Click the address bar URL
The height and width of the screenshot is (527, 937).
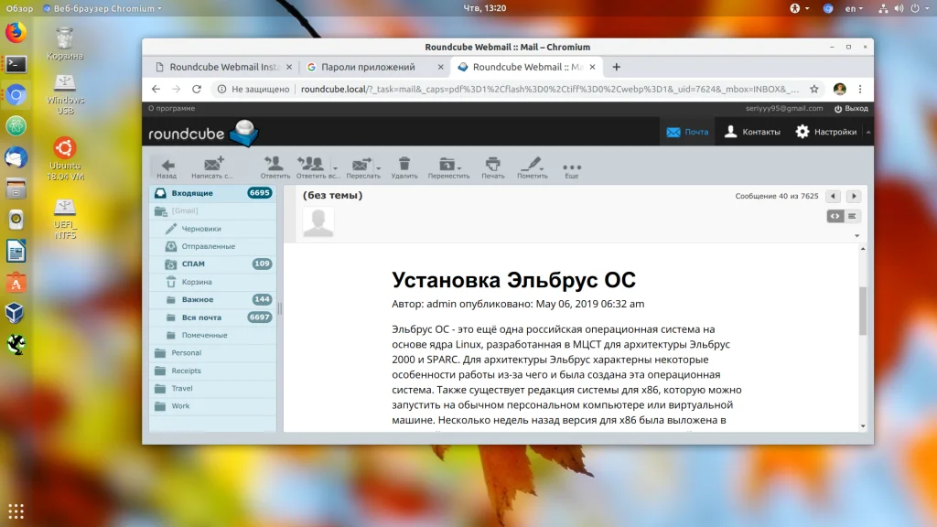pyautogui.click(x=550, y=89)
